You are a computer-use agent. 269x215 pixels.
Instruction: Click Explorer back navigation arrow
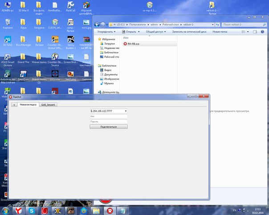(97, 25)
